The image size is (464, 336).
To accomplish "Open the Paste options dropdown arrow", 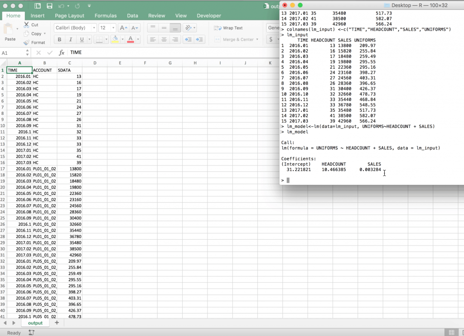I will click(18, 29).
